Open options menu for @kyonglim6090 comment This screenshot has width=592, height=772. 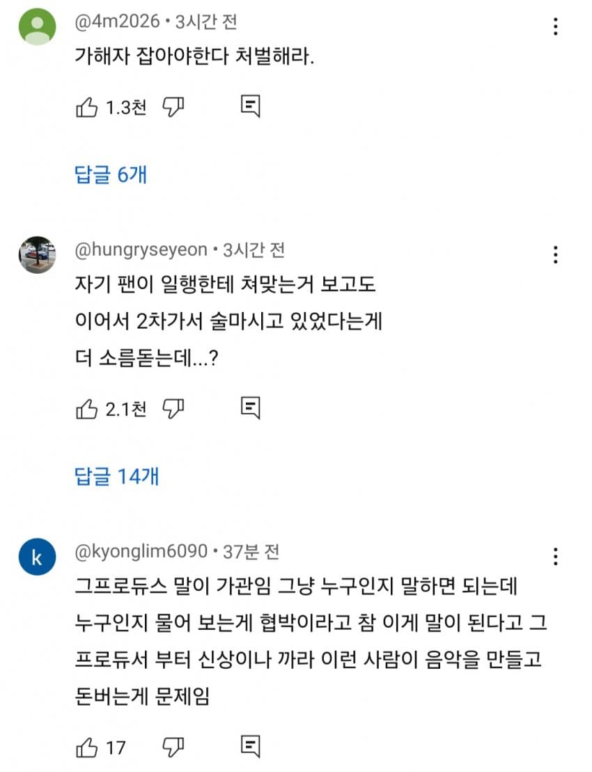pos(556,557)
